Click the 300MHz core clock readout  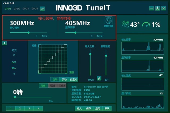point(22,23)
